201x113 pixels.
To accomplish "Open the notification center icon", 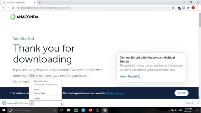I will [x=196, y=110].
